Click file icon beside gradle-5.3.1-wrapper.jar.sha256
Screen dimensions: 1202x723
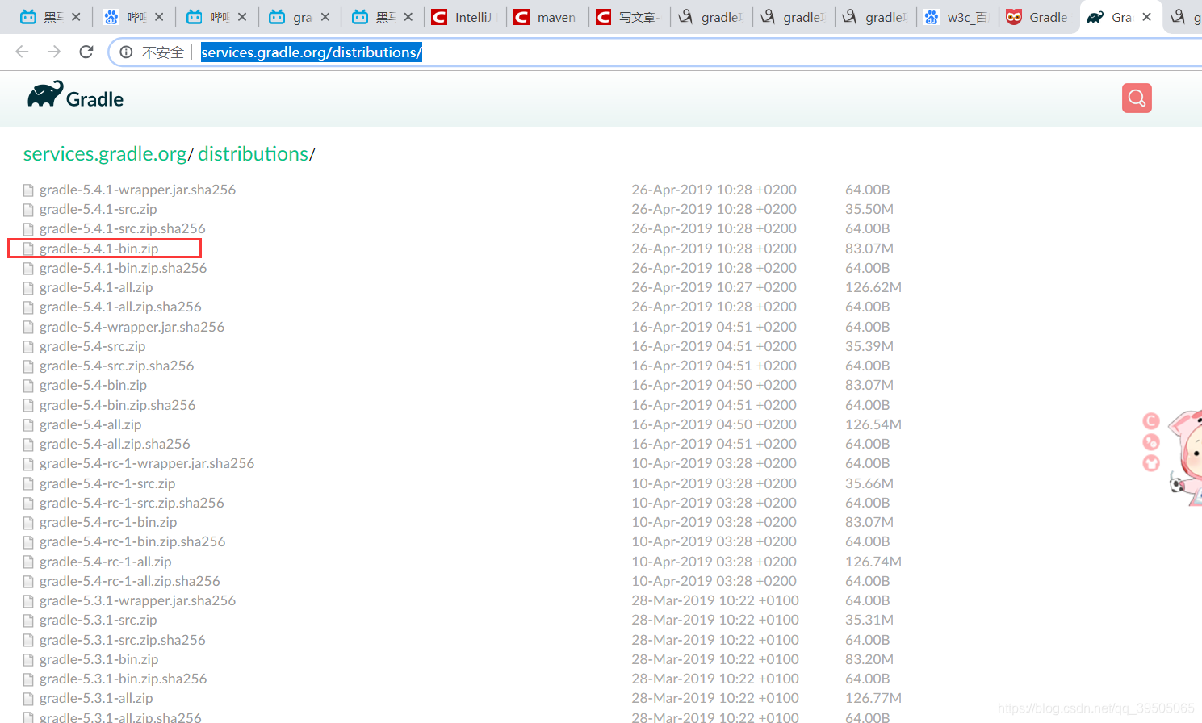click(x=28, y=601)
